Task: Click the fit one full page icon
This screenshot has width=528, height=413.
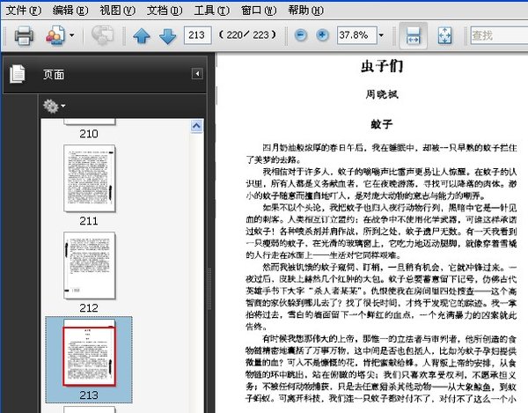Action: point(444,35)
